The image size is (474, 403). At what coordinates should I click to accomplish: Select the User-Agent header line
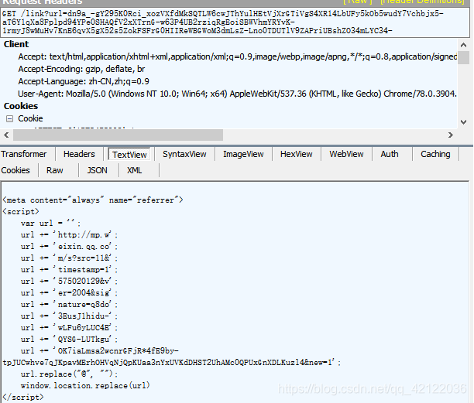point(237,94)
